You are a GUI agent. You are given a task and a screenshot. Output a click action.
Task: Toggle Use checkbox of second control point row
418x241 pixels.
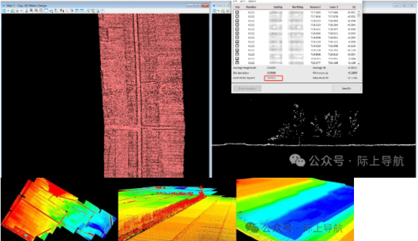237,17
